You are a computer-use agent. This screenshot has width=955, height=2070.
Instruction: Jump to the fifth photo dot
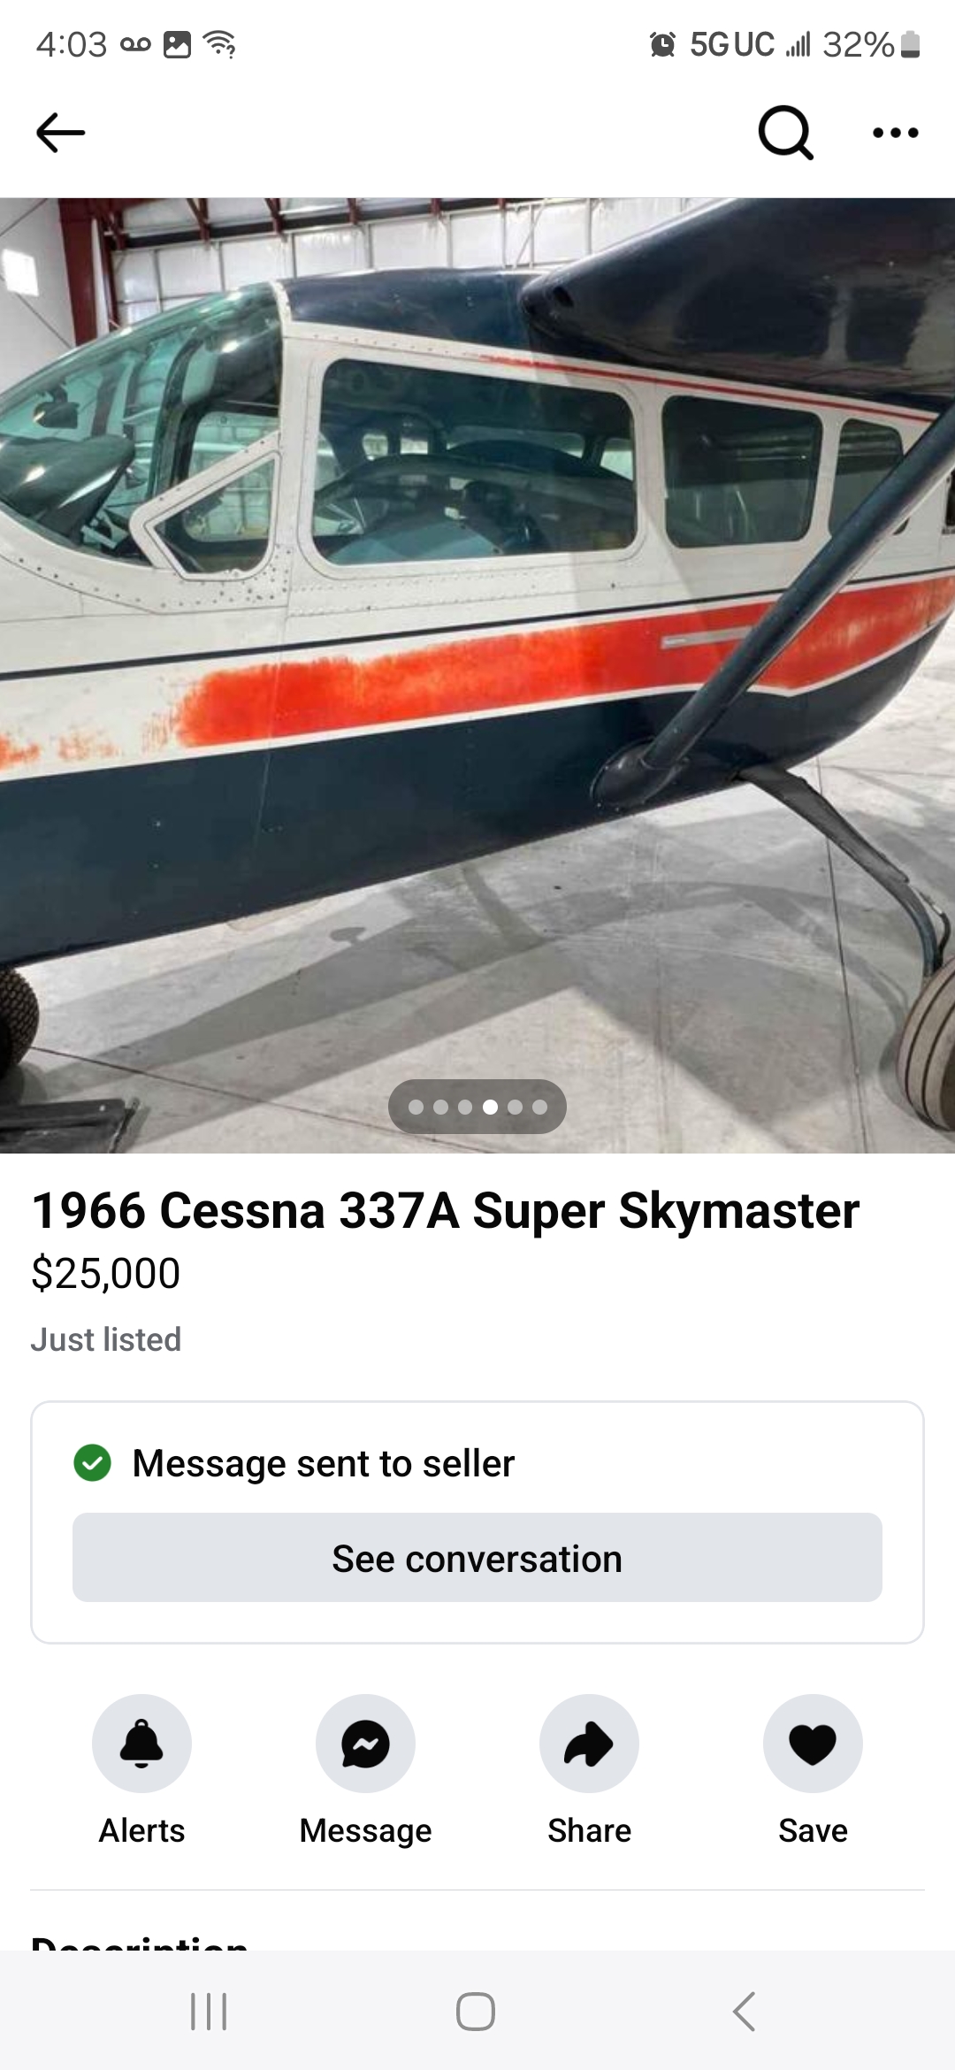tap(515, 1107)
